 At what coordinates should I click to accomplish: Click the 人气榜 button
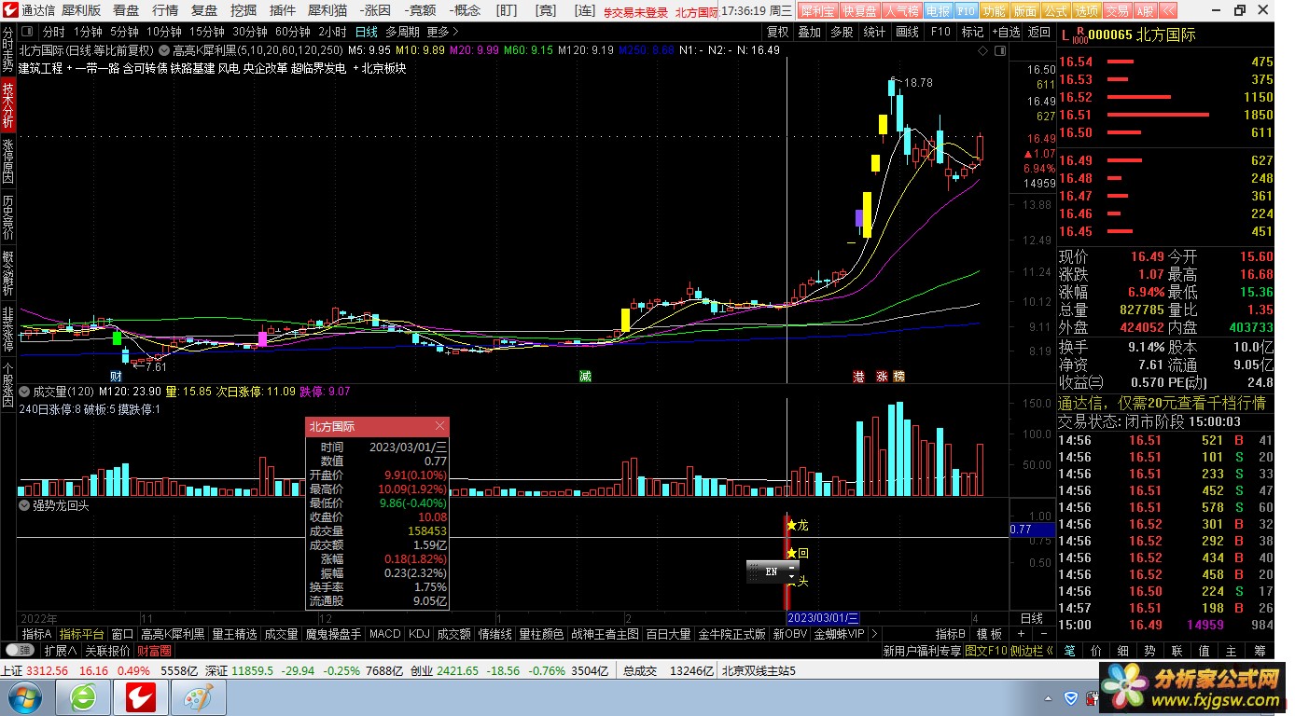pos(901,11)
